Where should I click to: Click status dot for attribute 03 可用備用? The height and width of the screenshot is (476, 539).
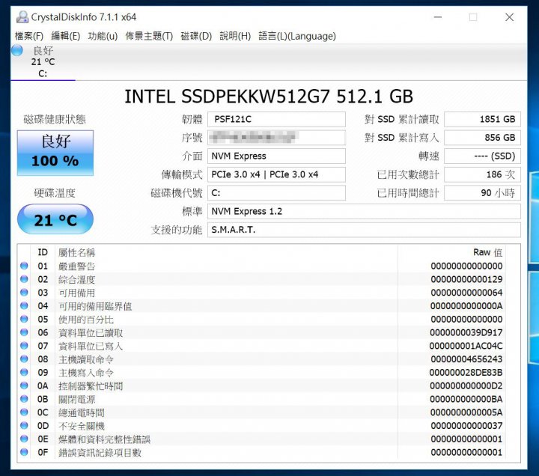(x=24, y=293)
